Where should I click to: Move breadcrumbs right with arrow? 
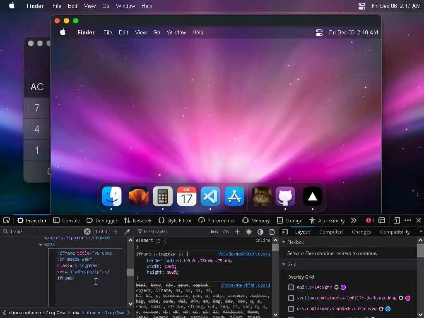[129, 313]
